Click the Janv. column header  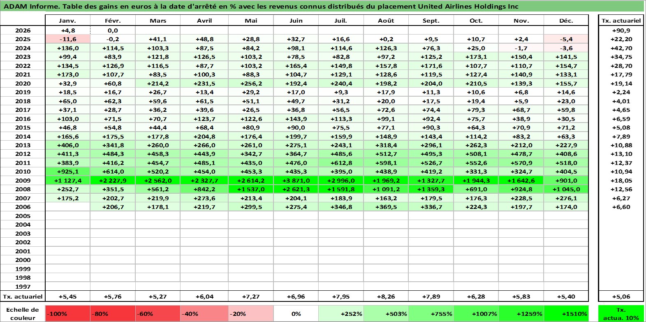(67, 21)
